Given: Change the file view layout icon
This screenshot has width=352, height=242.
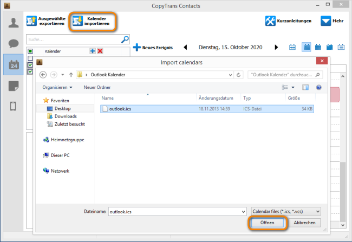Looking at the screenshot, I should coord(285,87).
